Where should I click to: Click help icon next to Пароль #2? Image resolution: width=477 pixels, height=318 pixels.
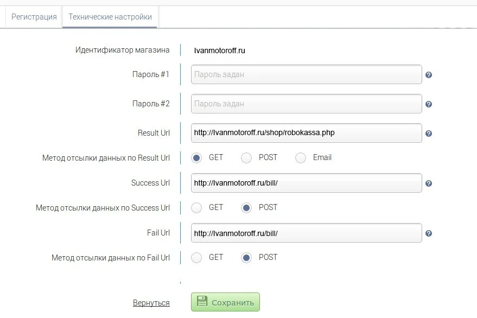429,104
